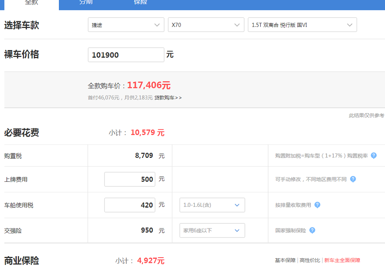This screenshot has height=266, width=385.
Task: Click the 交强险 row label
Action: click(x=13, y=231)
